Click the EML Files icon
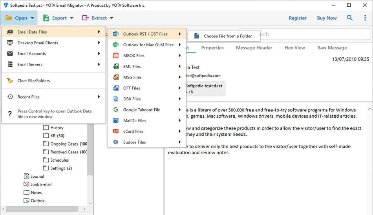 (x=116, y=66)
